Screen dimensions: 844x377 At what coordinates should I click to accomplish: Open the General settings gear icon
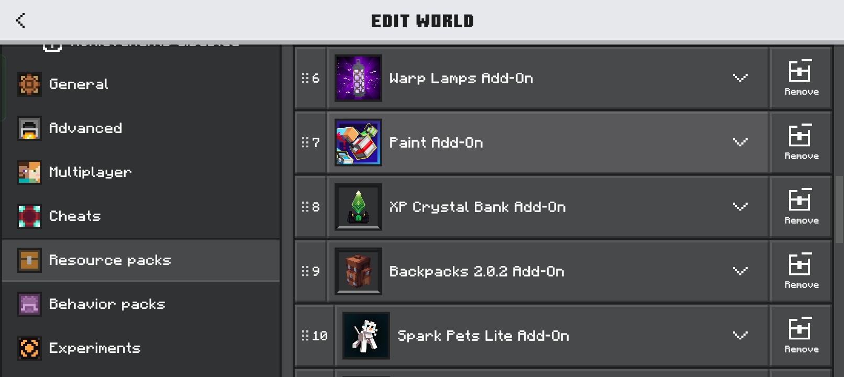pyautogui.click(x=29, y=84)
